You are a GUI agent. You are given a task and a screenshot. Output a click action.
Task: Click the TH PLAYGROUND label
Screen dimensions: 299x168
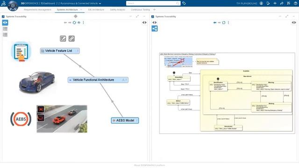[247, 3]
